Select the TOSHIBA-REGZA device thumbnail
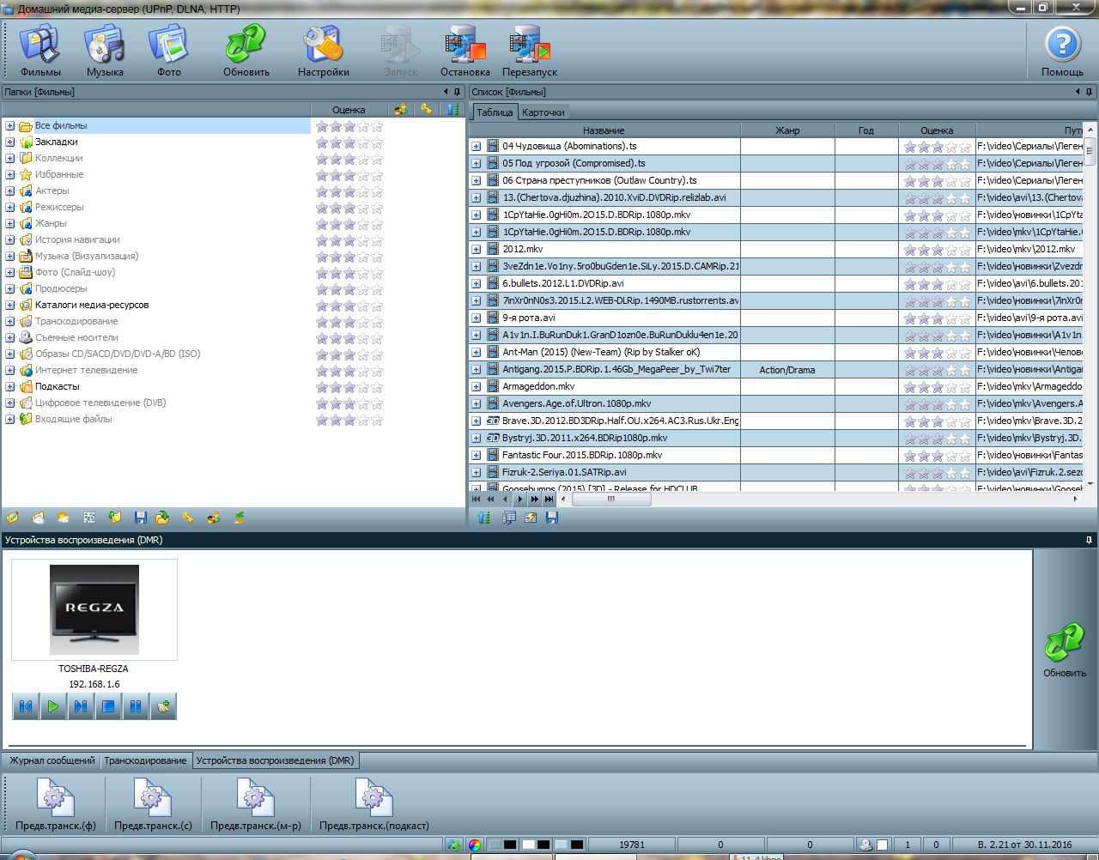Viewport: 1099px width, 860px height. (x=94, y=609)
